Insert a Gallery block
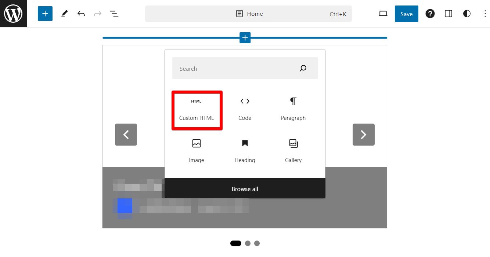The height and width of the screenshot is (257, 490). (x=293, y=151)
